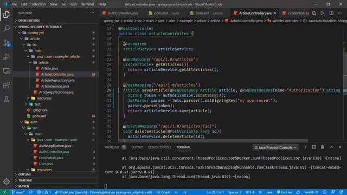The image size is (347, 195).
Task: Open the Source Control view
Action: 7,43
